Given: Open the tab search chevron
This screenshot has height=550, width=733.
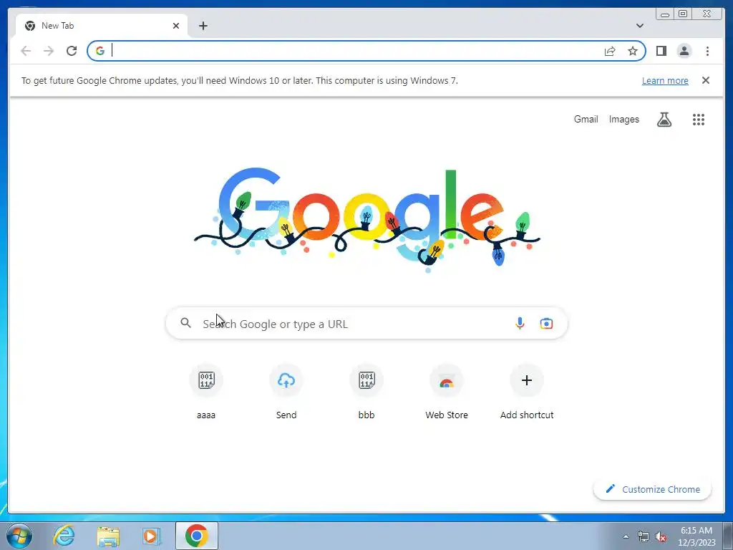Looking at the screenshot, I should point(639,26).
